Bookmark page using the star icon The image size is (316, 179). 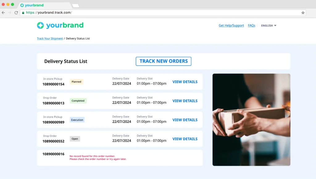tap(303, 13)
